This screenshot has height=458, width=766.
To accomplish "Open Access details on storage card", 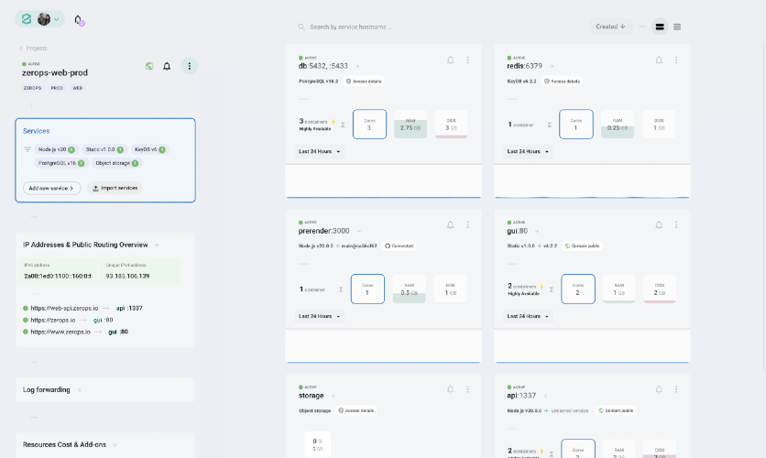I will point(356,410).
